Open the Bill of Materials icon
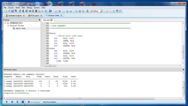188x106 pixels. click(39, 11)
